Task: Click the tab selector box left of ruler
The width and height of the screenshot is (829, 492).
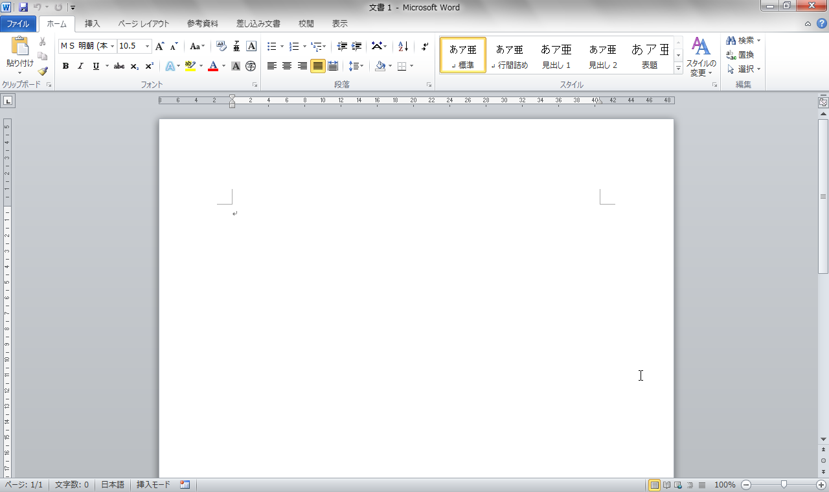Action: (8, 100)
